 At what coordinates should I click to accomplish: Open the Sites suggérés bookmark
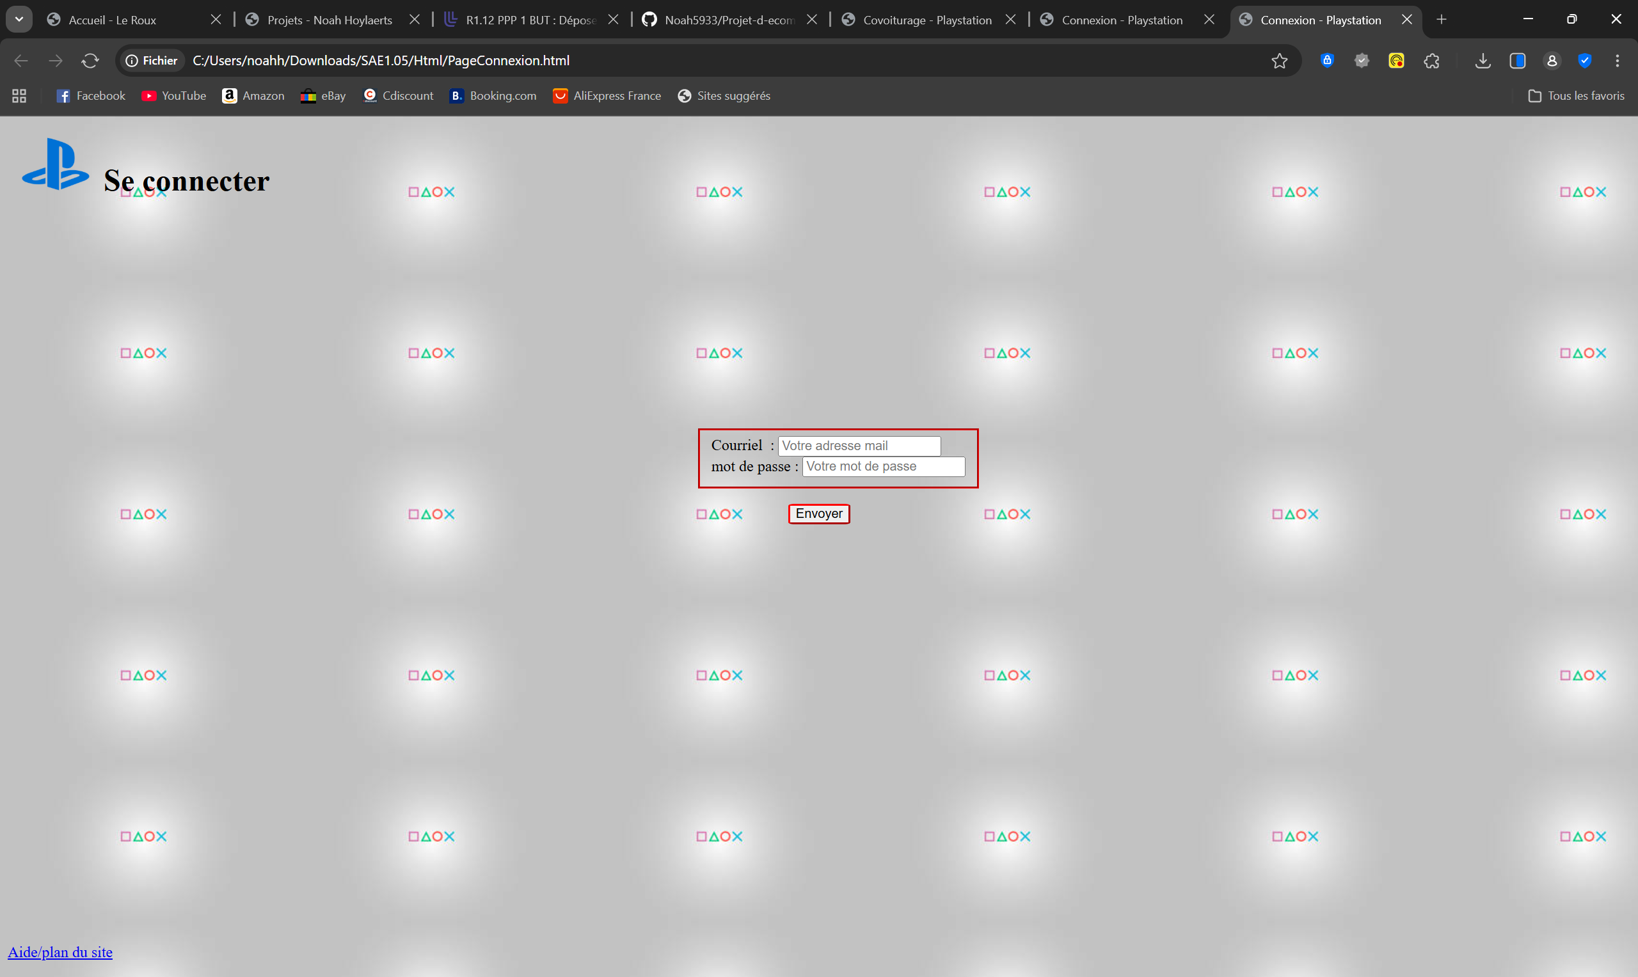pos(724,96)
